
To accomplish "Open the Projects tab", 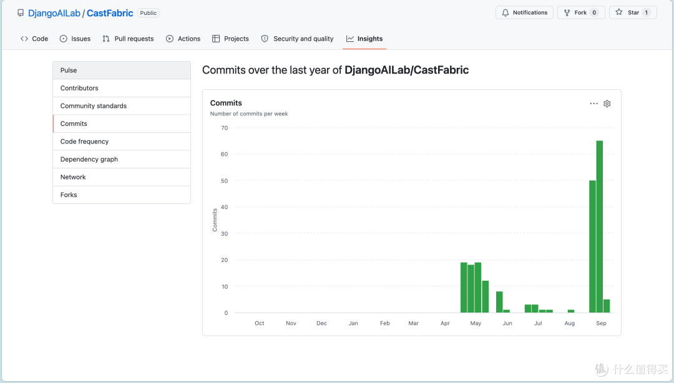I will point(230,39).
